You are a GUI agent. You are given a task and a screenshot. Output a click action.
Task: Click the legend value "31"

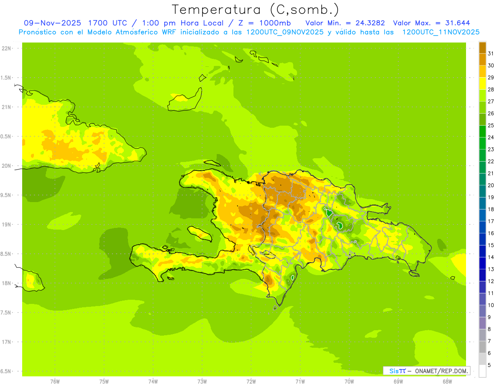(491, 53)
